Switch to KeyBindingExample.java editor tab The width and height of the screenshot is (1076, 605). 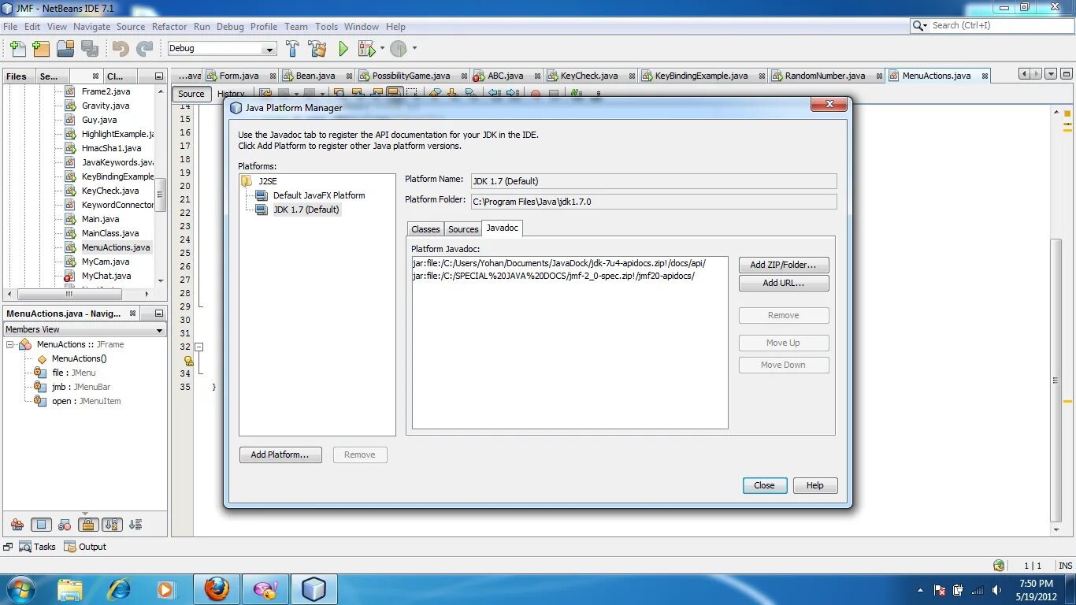(701, 76)
